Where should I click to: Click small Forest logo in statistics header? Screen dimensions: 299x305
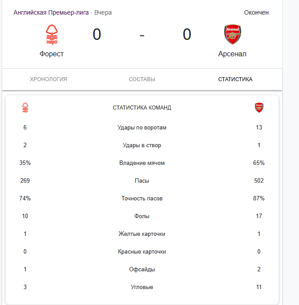[25, 108]
